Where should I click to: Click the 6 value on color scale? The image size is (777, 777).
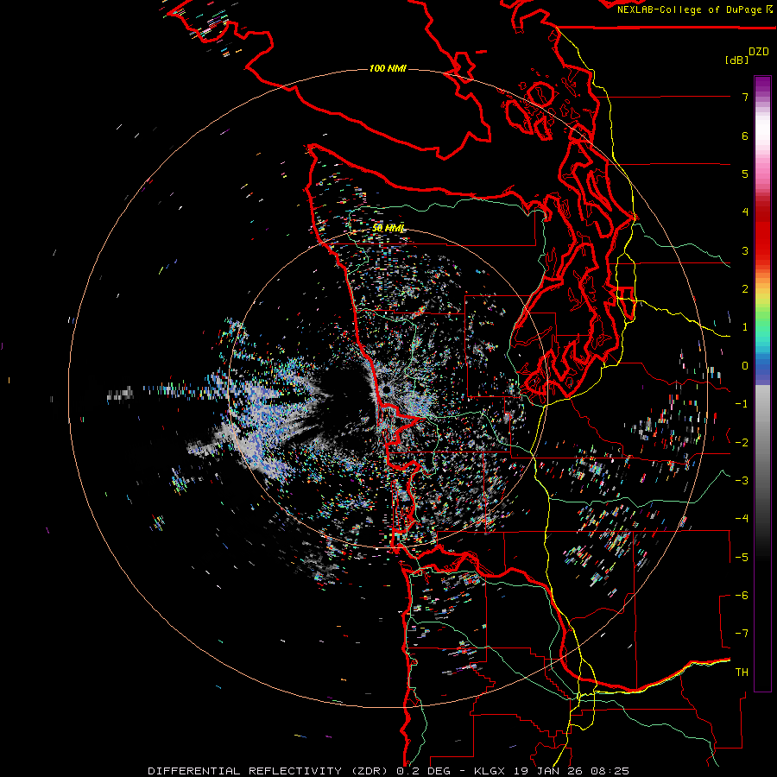tap(745, 136)
